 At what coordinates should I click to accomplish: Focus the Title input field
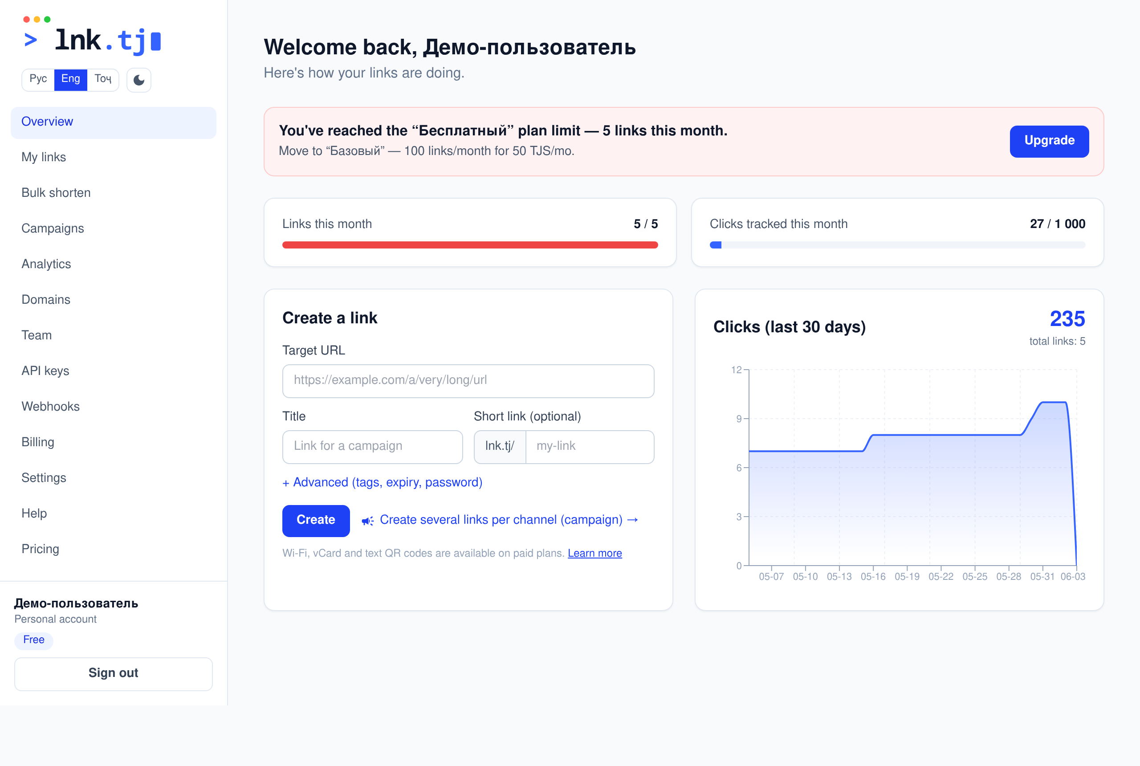(372, 447)
